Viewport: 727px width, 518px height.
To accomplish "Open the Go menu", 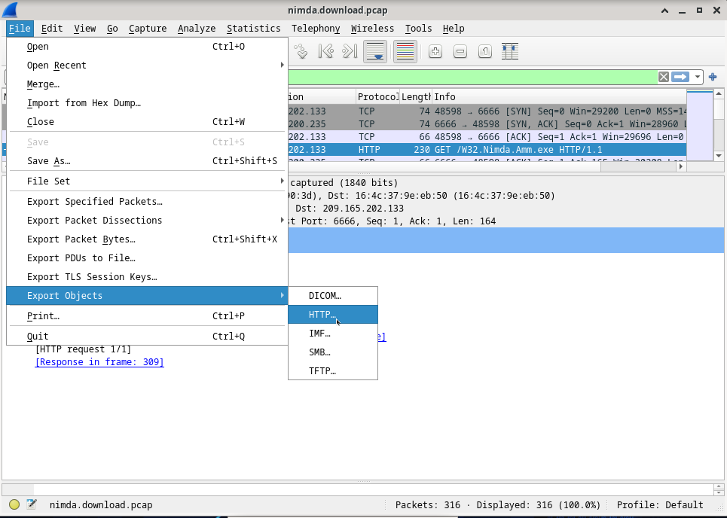I will 112,29.
